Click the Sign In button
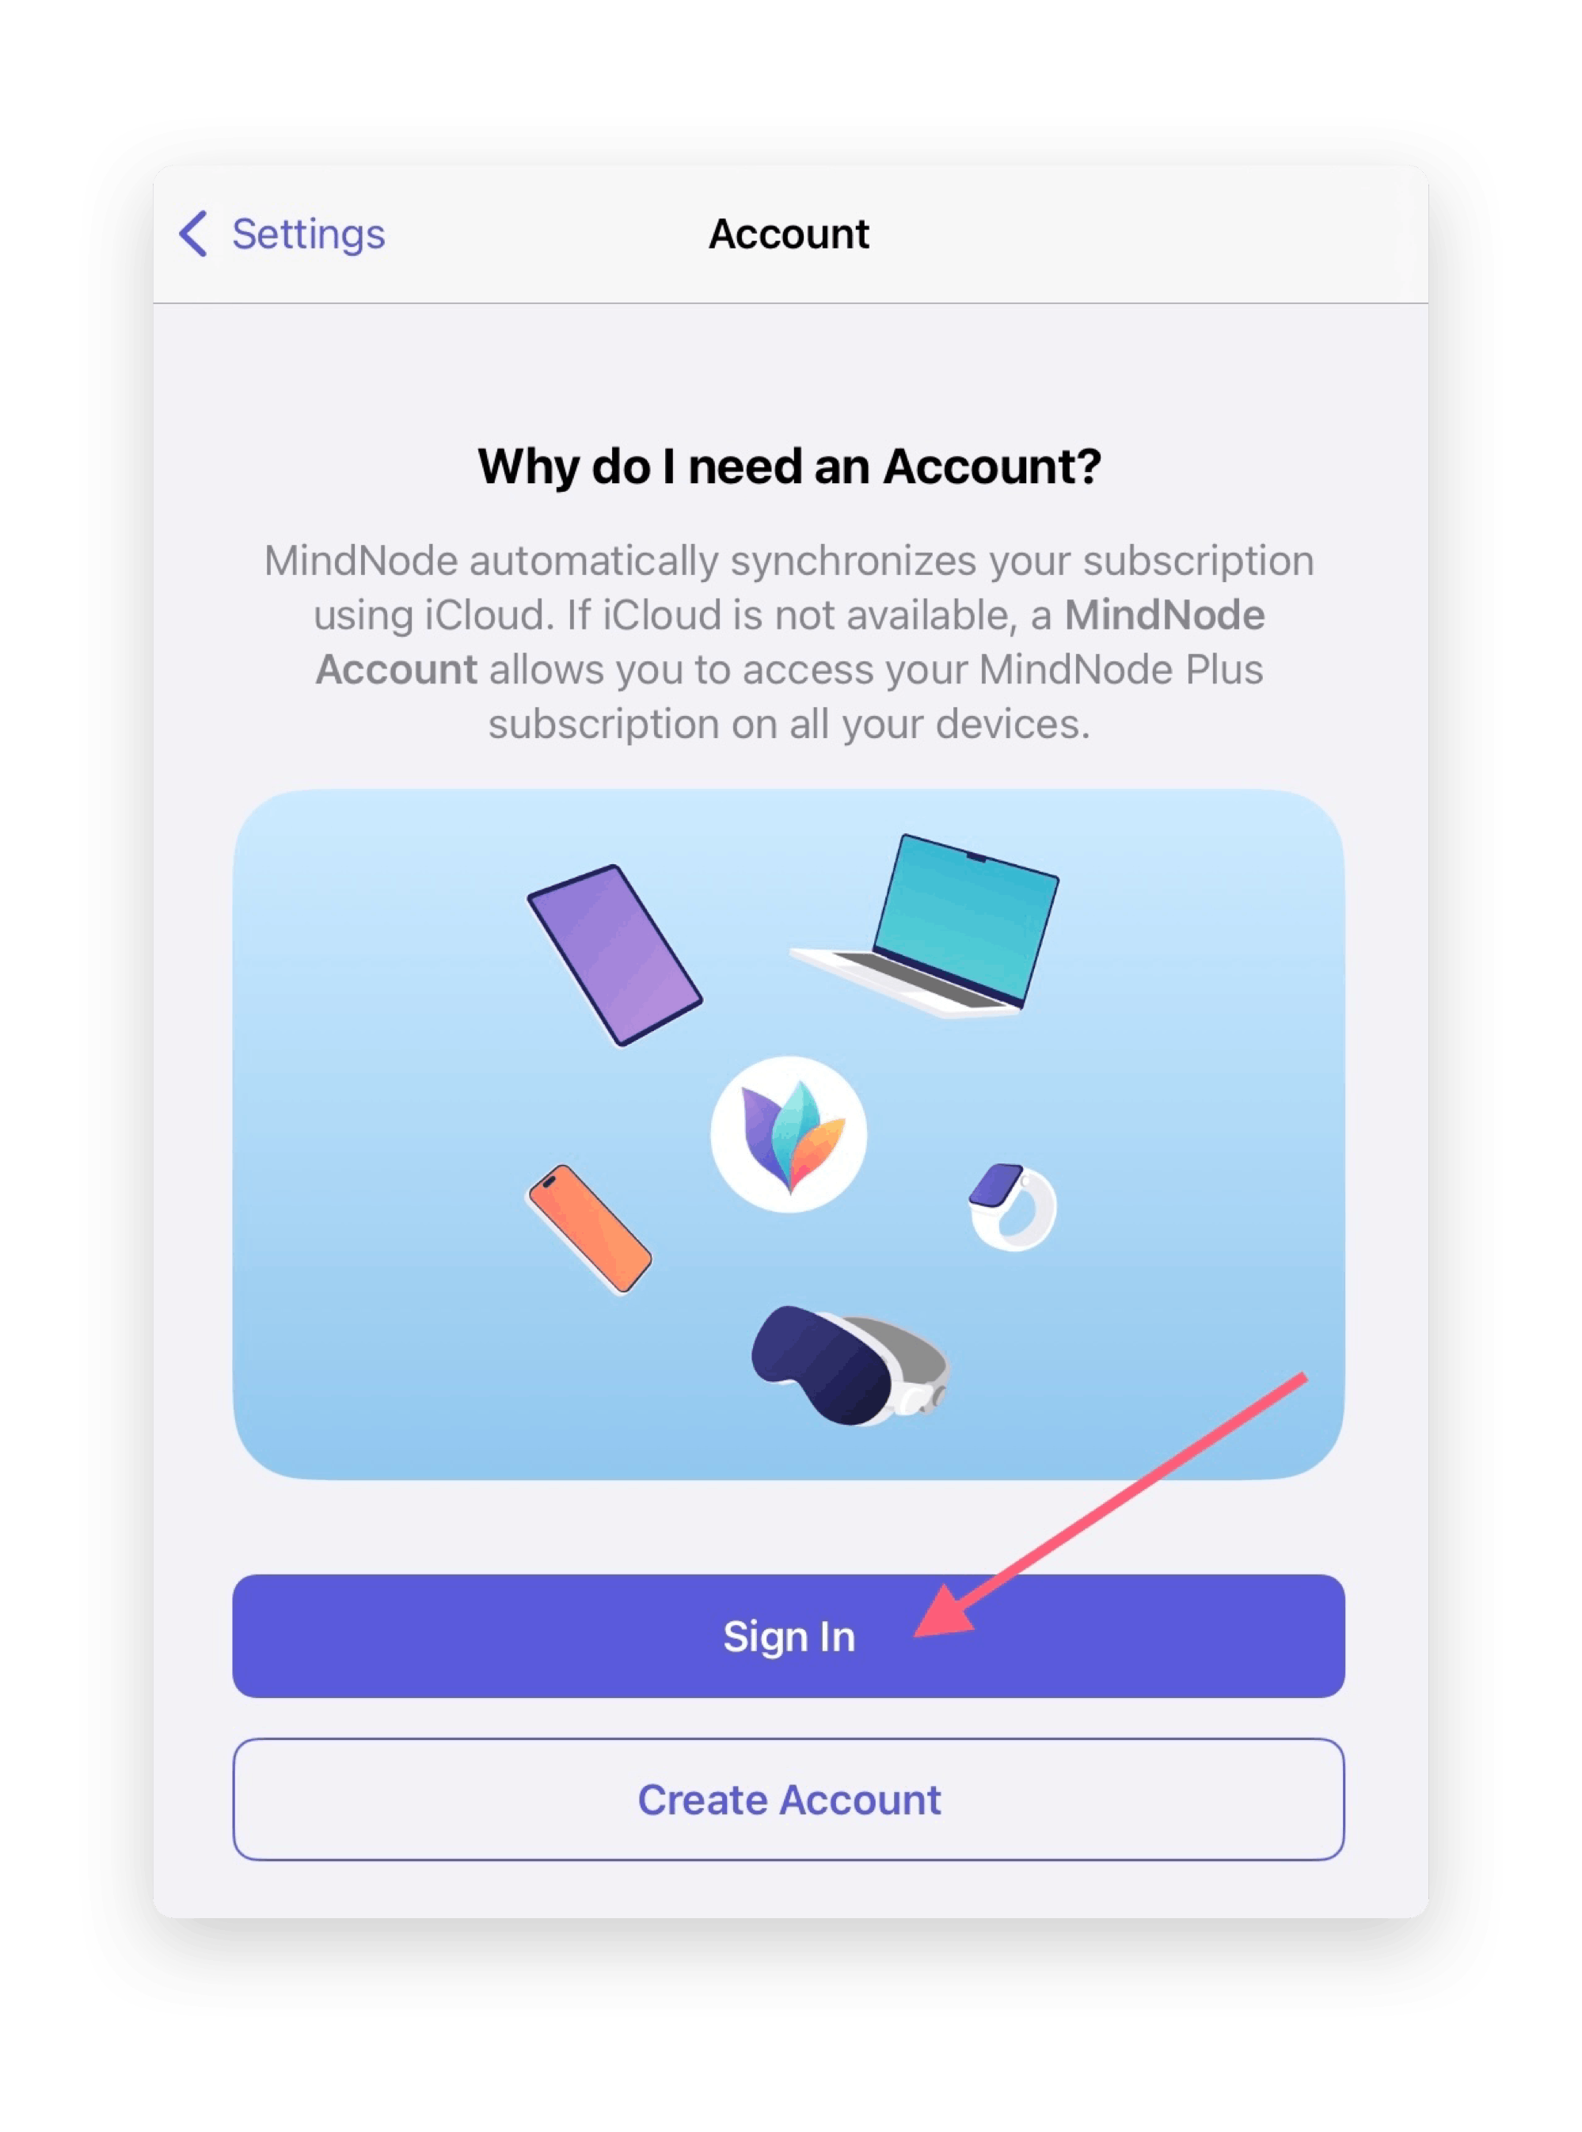1582x2132 pixels. click(788, 1636)
